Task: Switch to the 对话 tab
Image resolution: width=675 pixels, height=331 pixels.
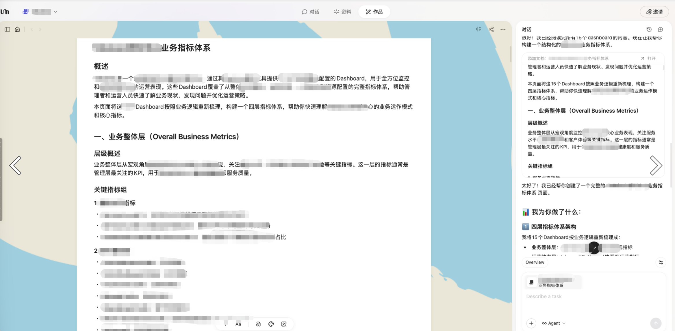Action: pos(311,12)
